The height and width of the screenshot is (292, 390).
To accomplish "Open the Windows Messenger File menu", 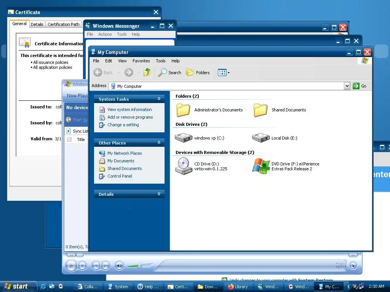I will pos(90,34).
